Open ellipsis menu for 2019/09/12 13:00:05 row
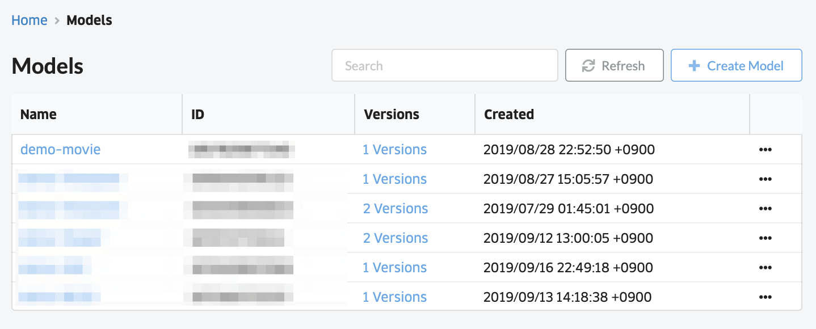Image resolution: width=816 pixels, height=329 pixels. point(765,238)
